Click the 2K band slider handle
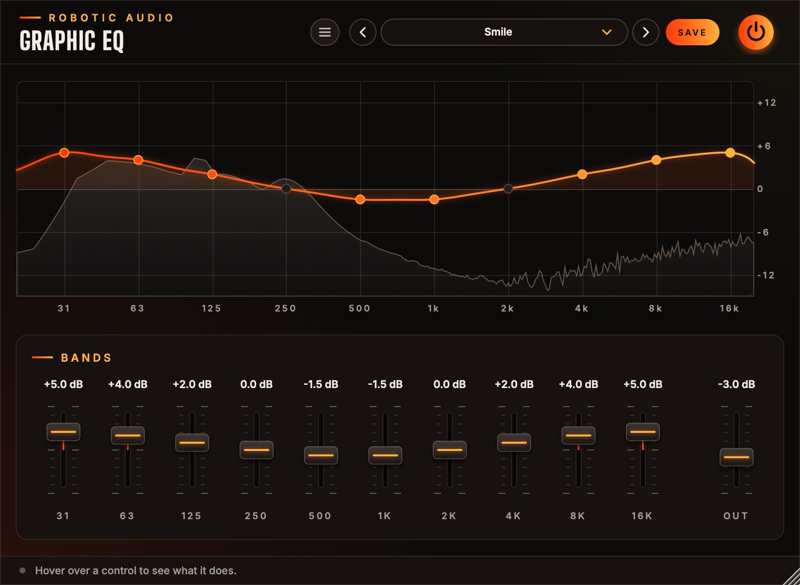Screen dimensions: 800x585 pyautogui.click(x=450, y=450)
